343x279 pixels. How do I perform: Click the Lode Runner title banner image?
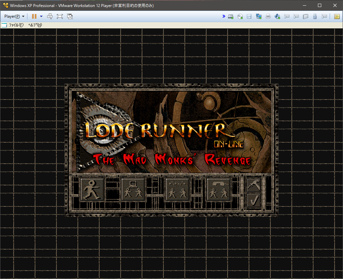(172, 132)
